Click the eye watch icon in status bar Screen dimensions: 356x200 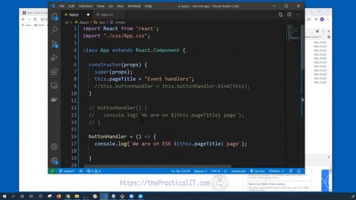(x=81, y=171)
